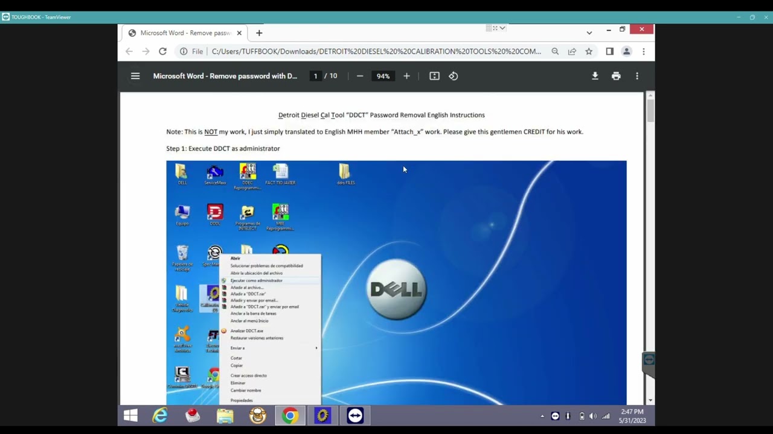
Task: Zoom in using the plus icon
Action: 406,76
